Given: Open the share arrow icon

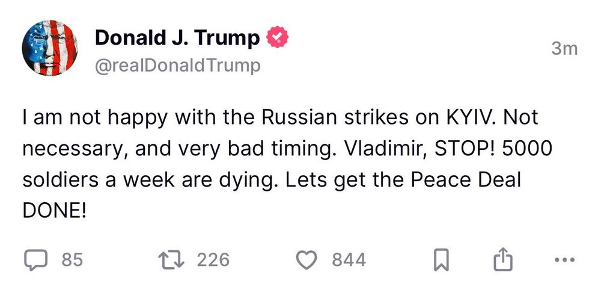Looking at the screenshot, I should [x=502, y=260].
